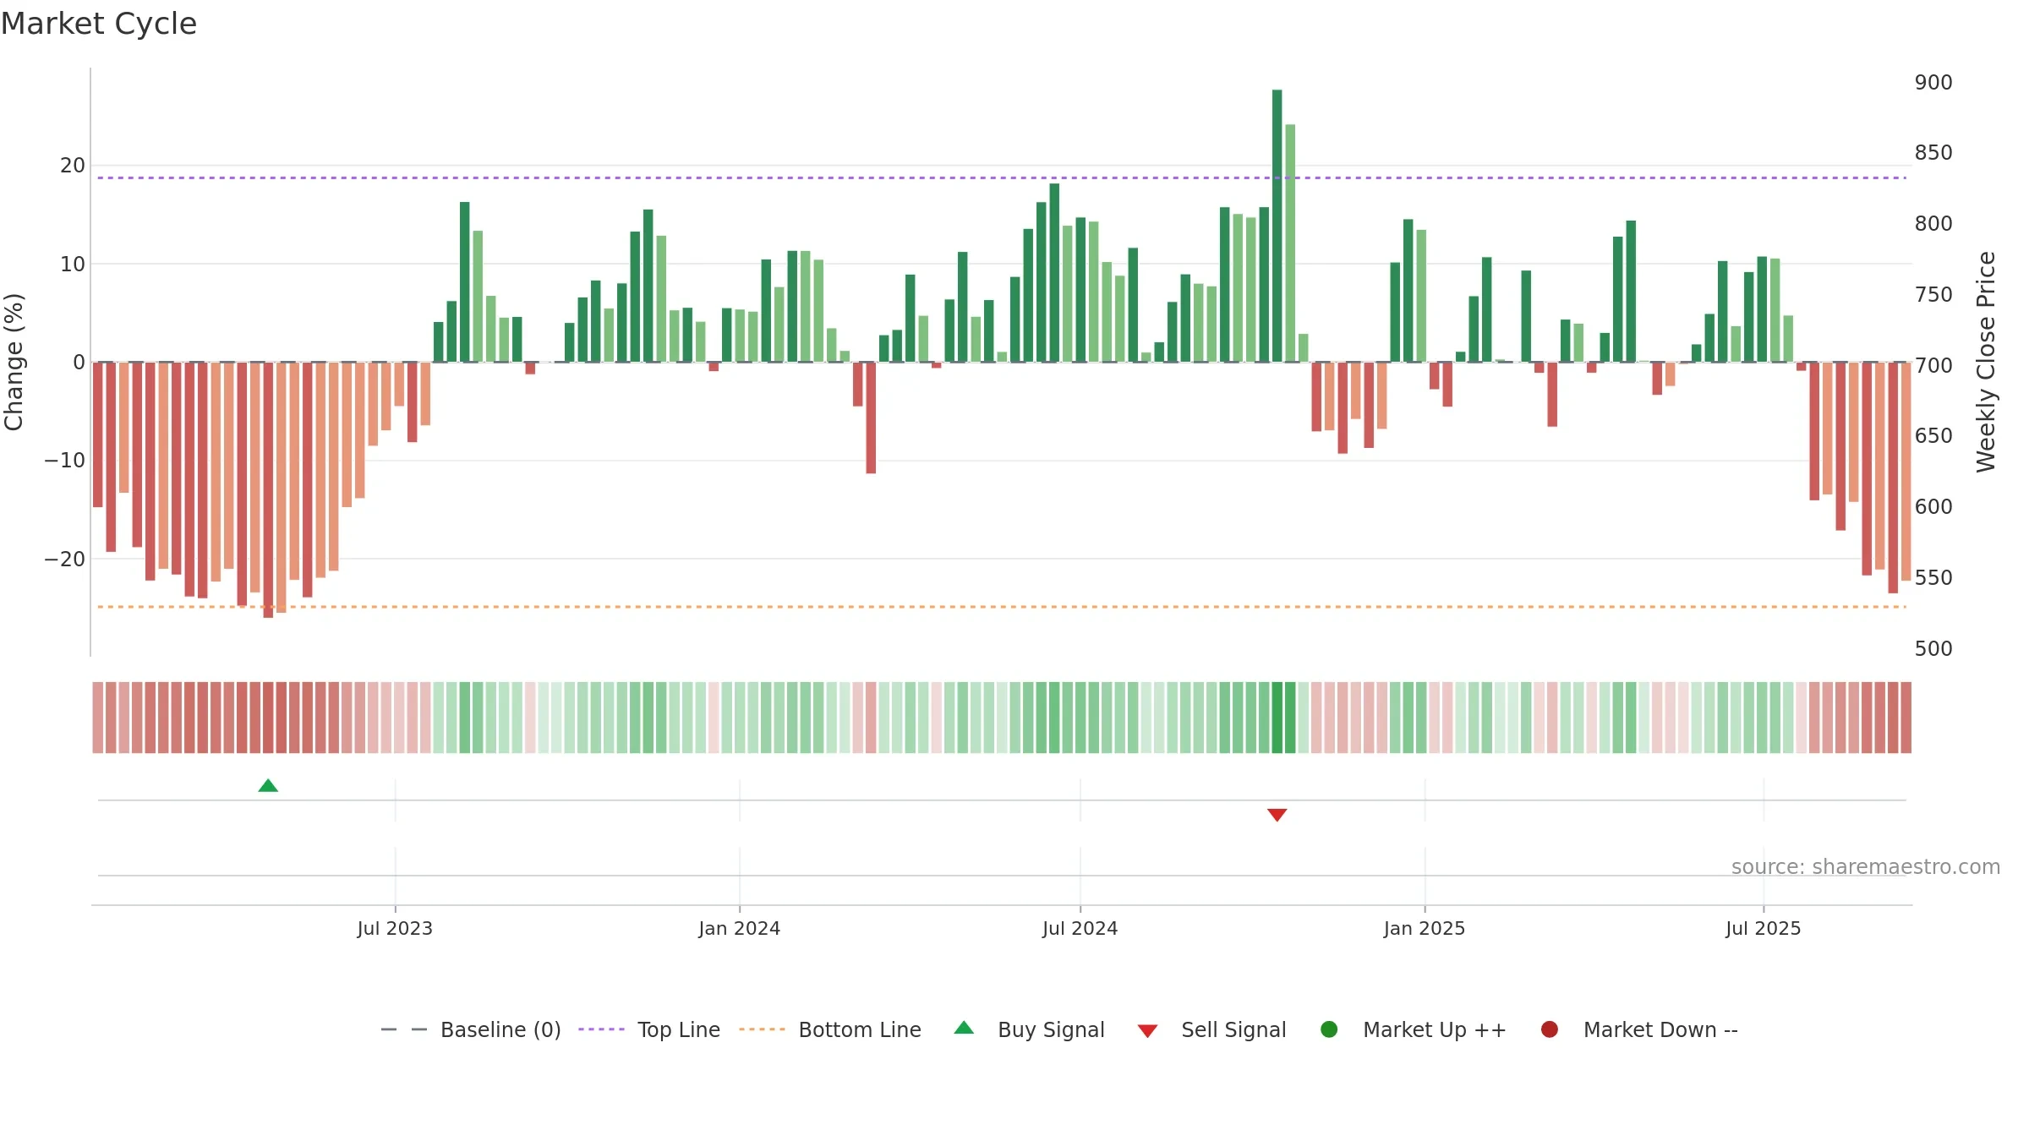2029x1141 pixels.
Task: Click the Weekly Close Price axis title
Action: coord(1986,362)
